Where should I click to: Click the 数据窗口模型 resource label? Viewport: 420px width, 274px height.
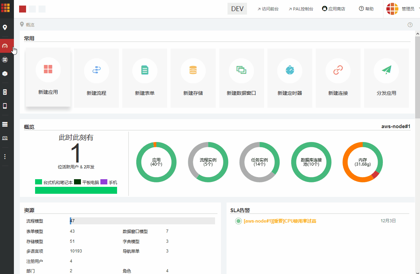coord(135,231)
